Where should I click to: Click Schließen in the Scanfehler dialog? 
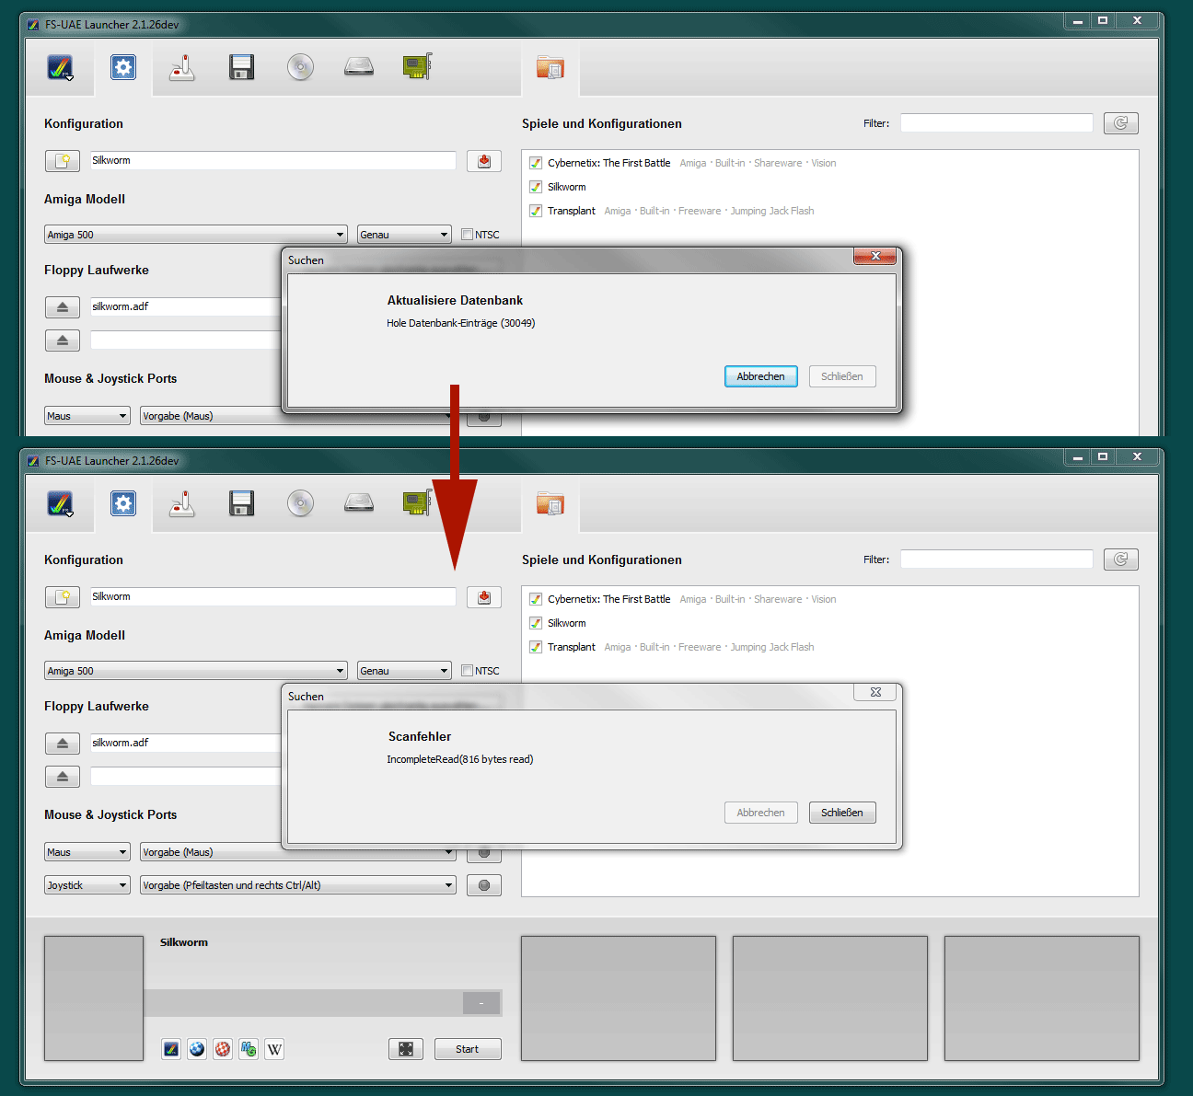pos(841,813)
